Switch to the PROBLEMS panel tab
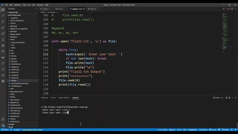Screen dimensions: 238x134 click(x=45, y=98)
